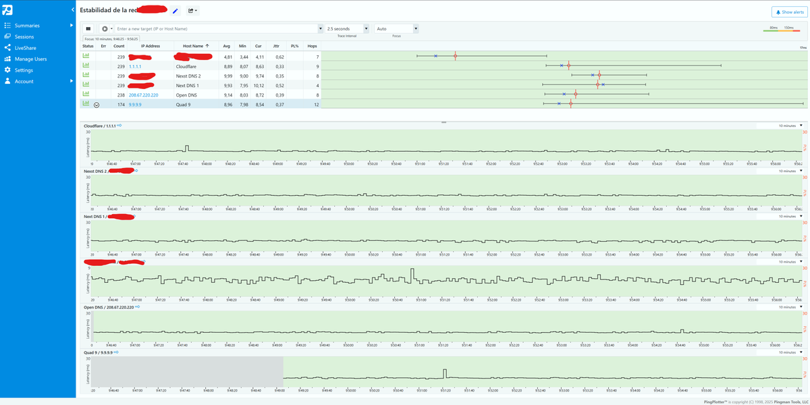Click the Settings gear icon

click(x=7, y=70)
